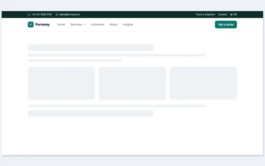Follow the Careers link

(x=222, y=14)
